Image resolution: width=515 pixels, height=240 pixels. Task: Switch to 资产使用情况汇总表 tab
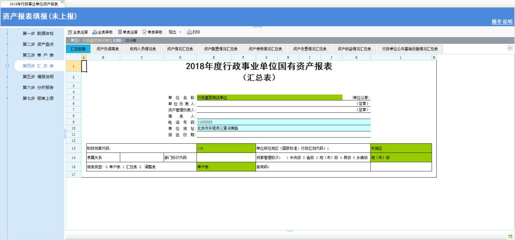266,49
